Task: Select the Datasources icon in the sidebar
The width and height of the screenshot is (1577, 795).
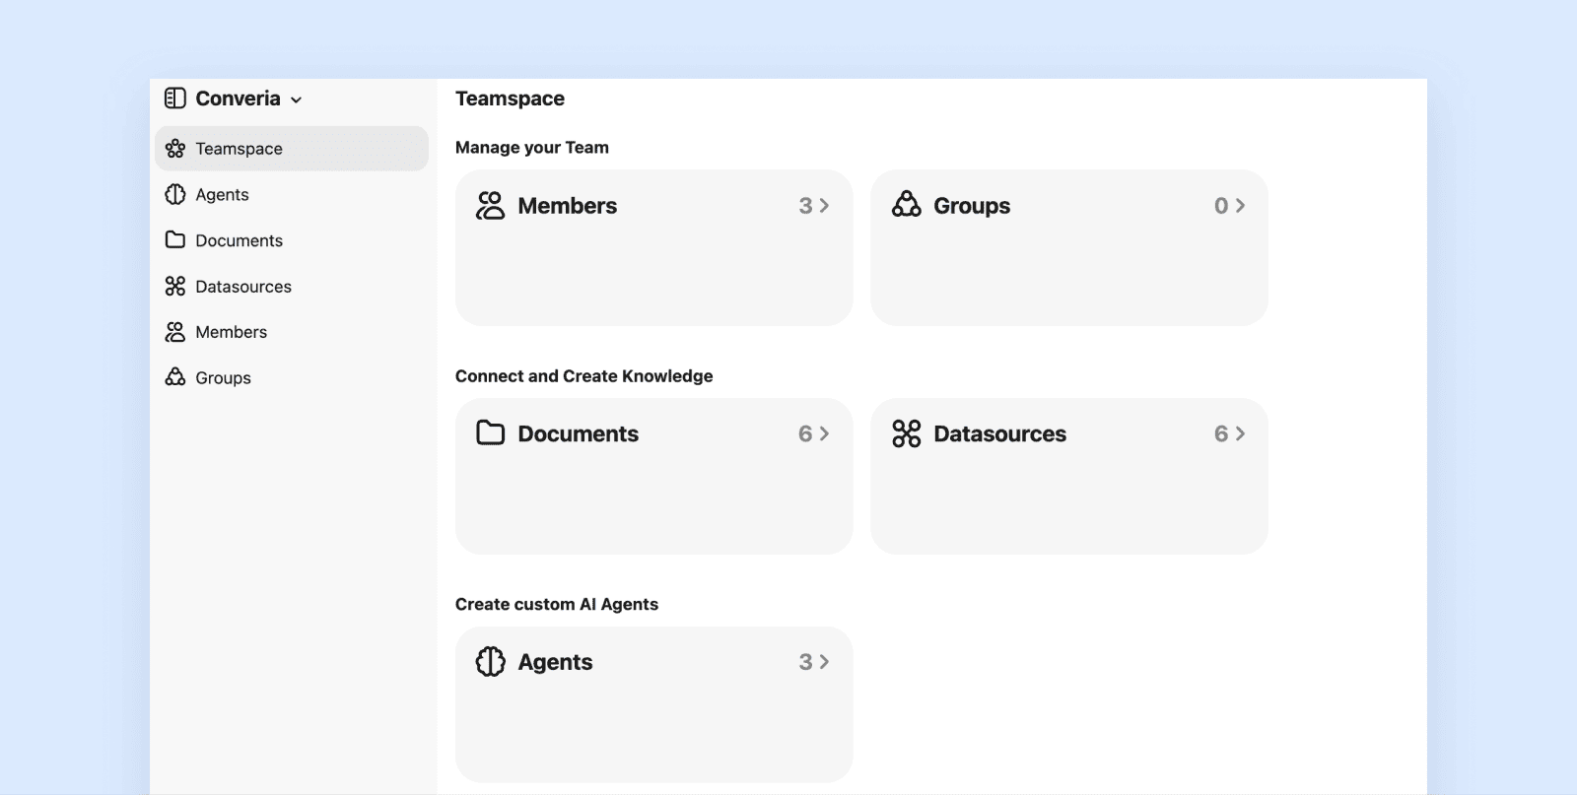Action: tap(175, 286)
